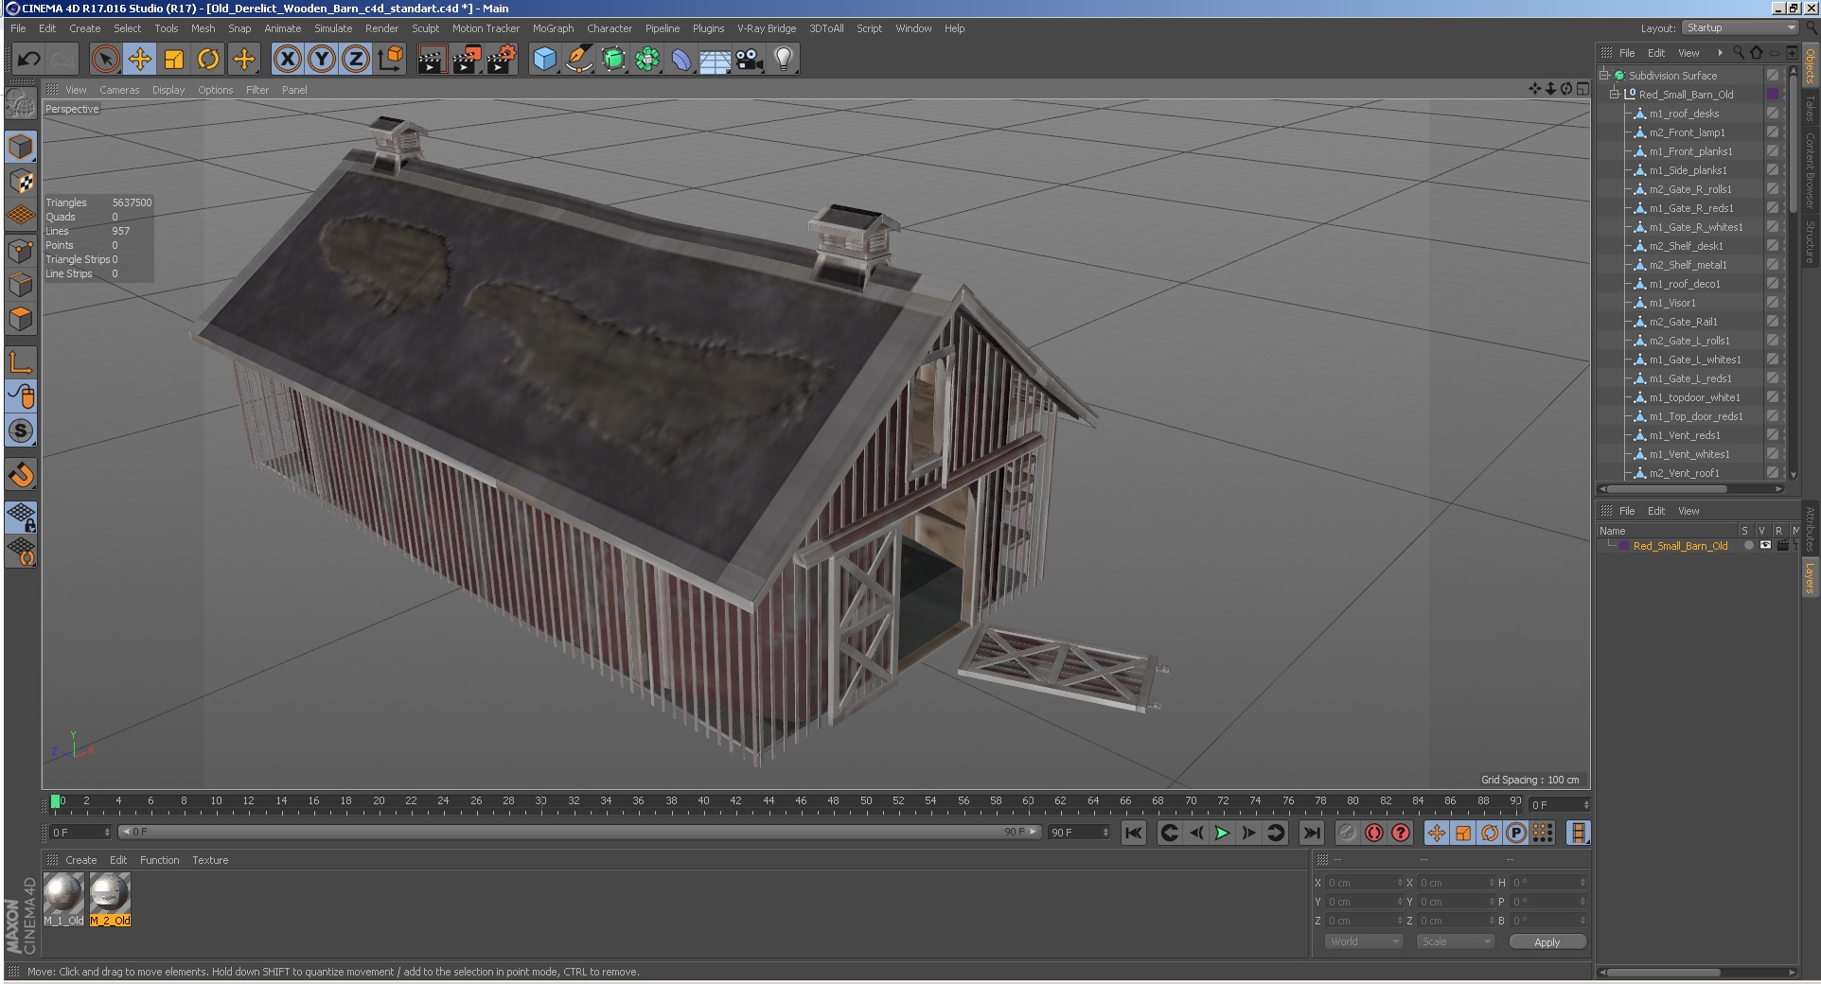Open the V-Ray Bridge menu
This screenshot has height=984, width=1821.
coord(767,28)
